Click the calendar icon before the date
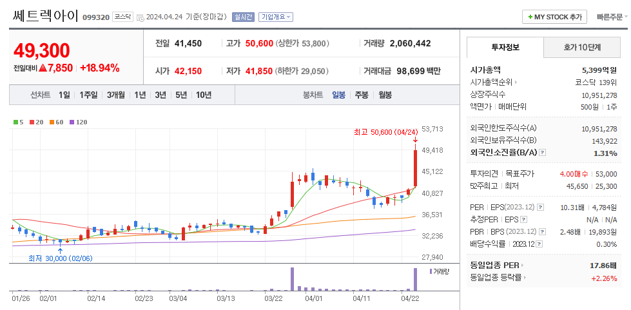This screenshot has height=310, width=631. point(140,17)
